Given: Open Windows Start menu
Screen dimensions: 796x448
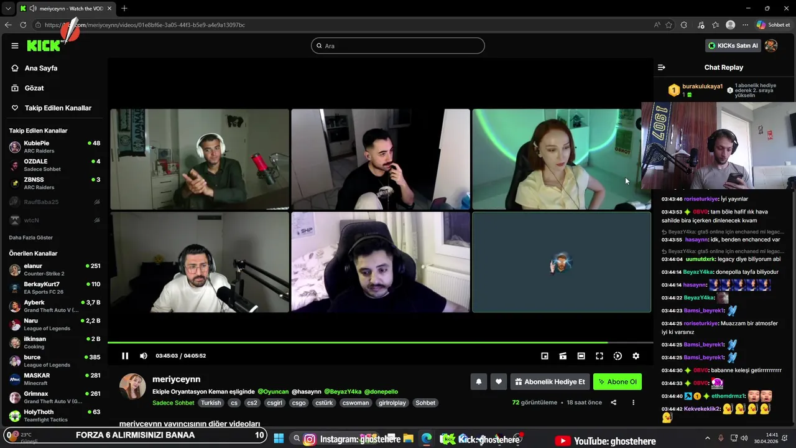Looking at the screenshot, I should tap(279, 439).
